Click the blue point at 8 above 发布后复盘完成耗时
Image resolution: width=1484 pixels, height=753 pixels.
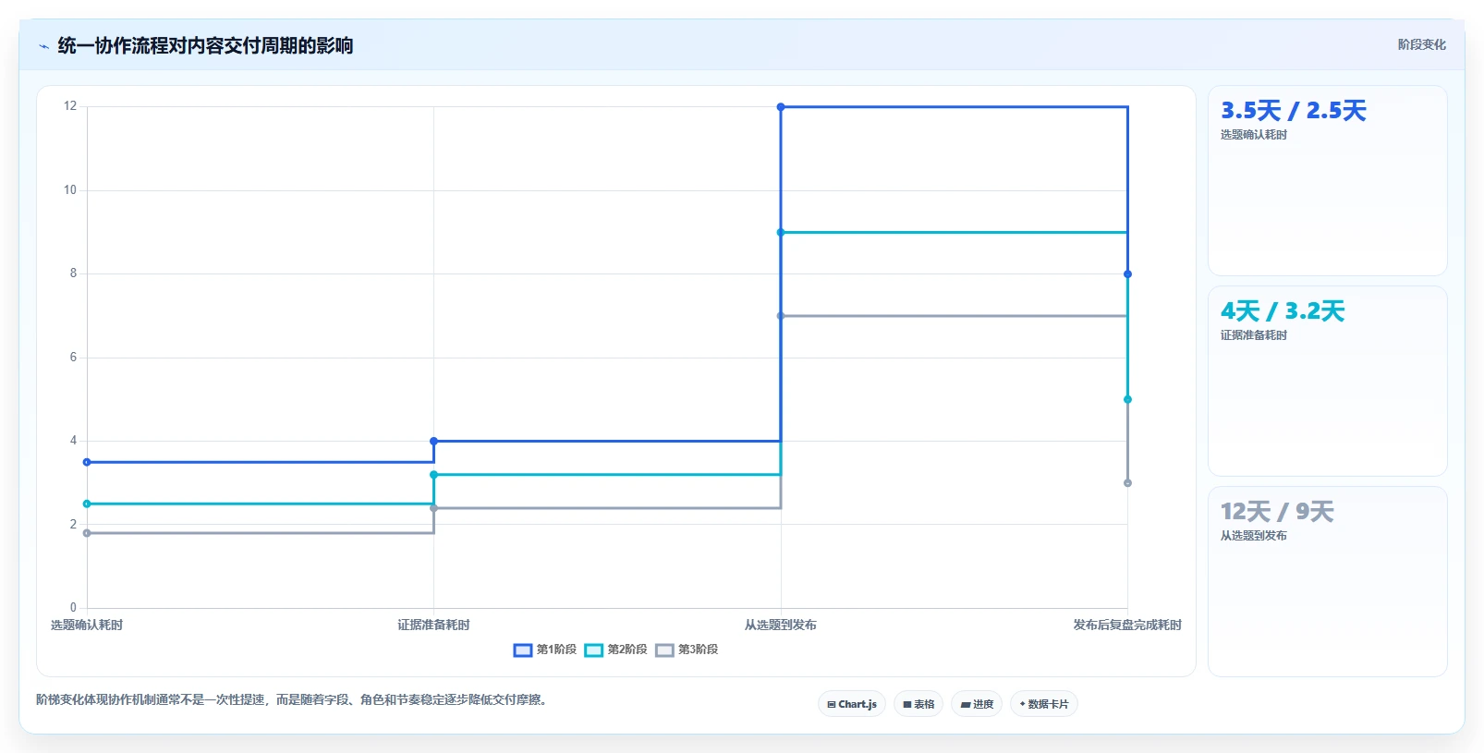pos(1127,274)
